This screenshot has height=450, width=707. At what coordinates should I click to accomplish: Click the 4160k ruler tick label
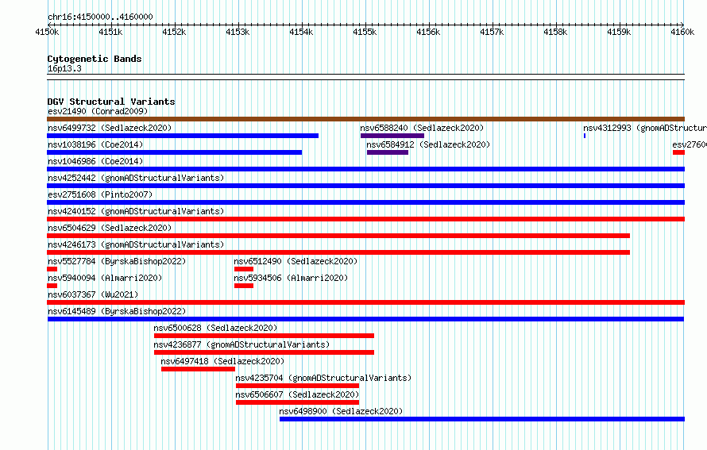(682, 32)
